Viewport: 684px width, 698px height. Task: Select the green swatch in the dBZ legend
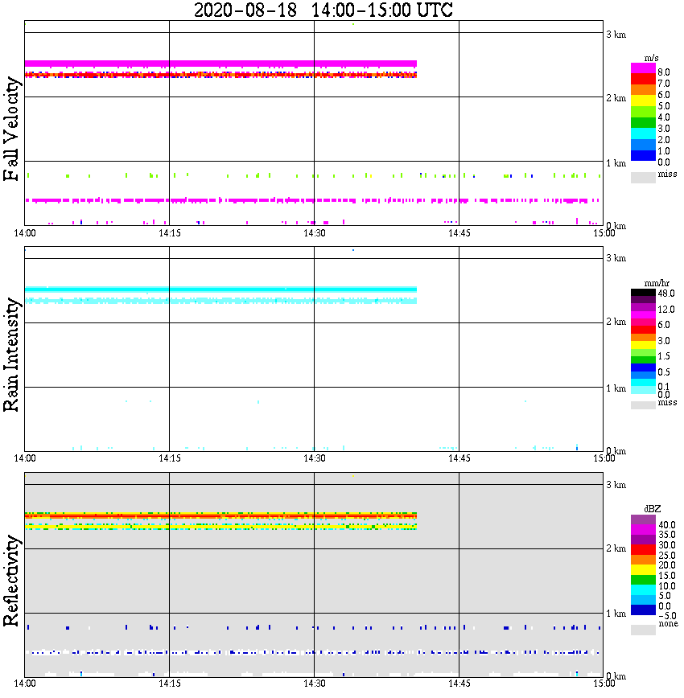tap(643, 580)
